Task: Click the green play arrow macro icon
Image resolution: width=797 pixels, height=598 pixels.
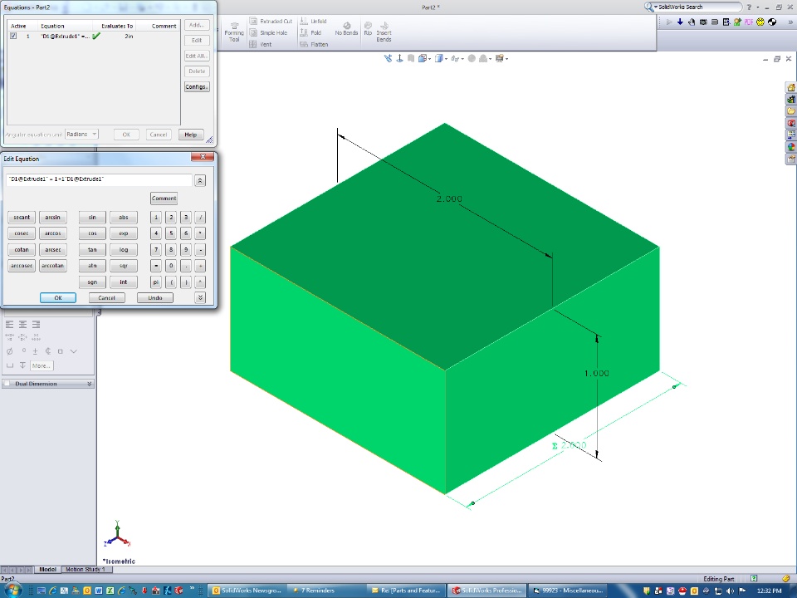Action: pos(669,22)
